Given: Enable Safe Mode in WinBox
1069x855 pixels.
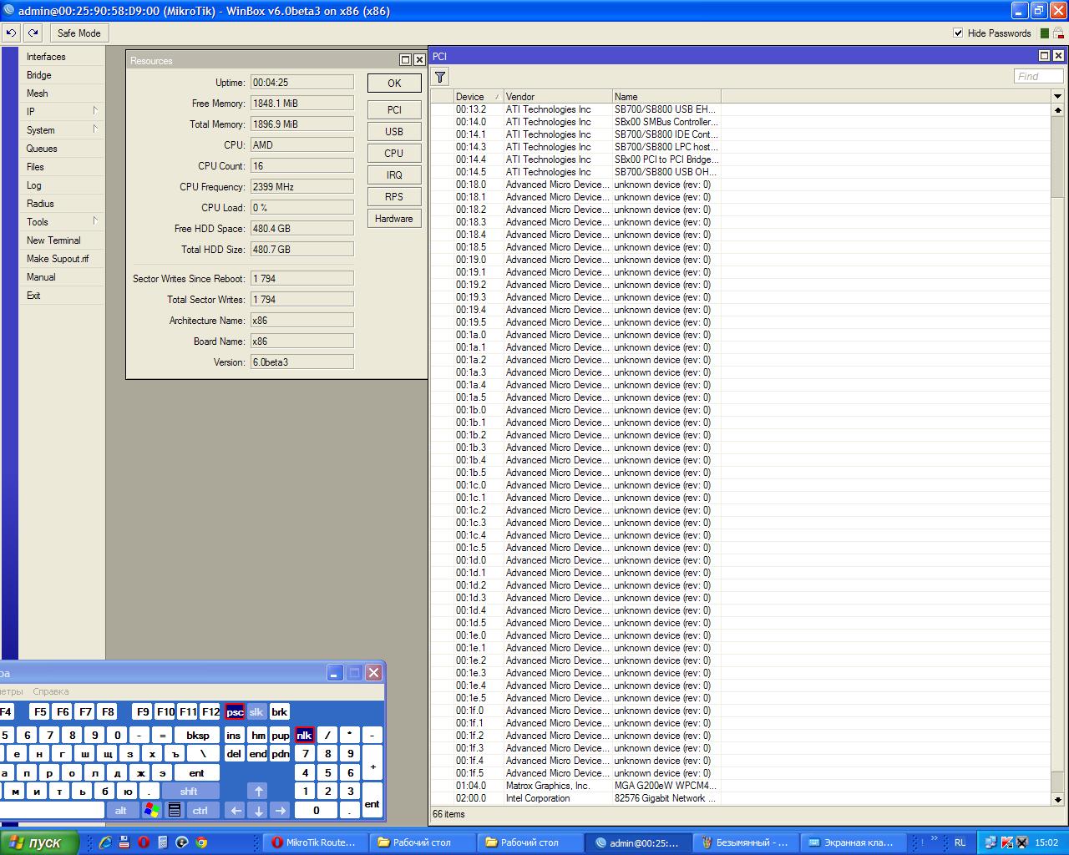Looking at the screenshot, I should coord(79,33).
